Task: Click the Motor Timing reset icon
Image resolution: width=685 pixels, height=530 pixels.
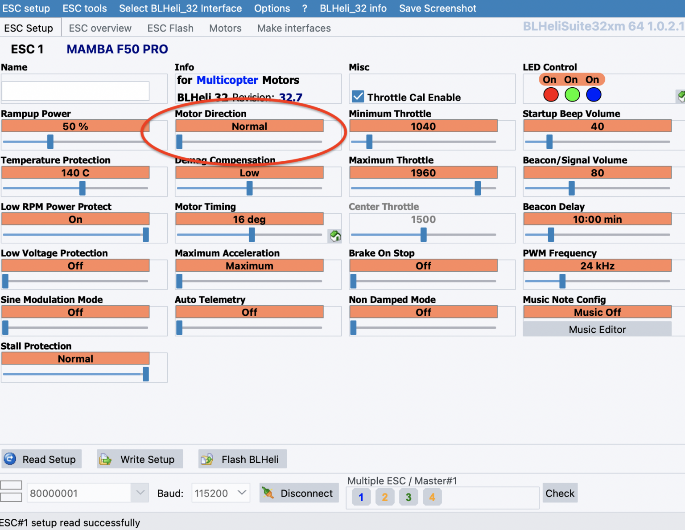Action: coord(335,236)
